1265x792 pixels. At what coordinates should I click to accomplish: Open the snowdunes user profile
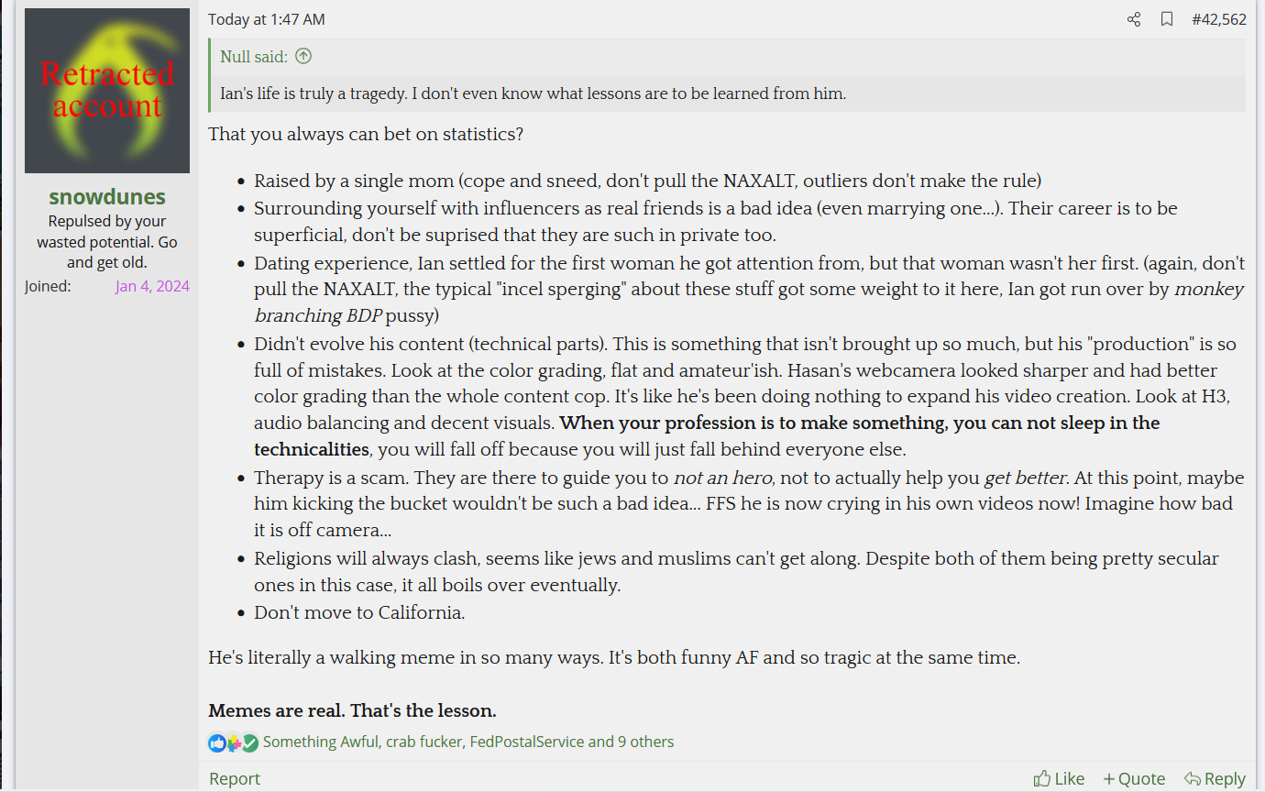[x=107, y=197]
